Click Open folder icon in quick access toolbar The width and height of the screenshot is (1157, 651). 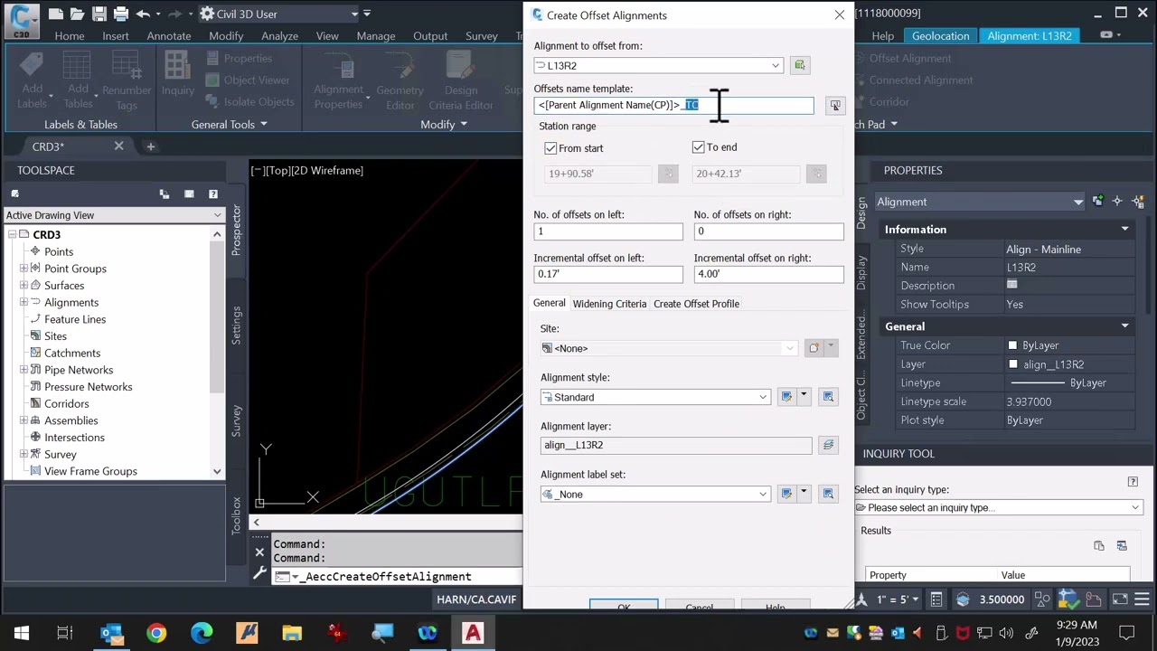(78, 14)
